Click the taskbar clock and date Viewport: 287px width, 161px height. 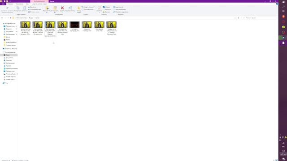[283, 153]
